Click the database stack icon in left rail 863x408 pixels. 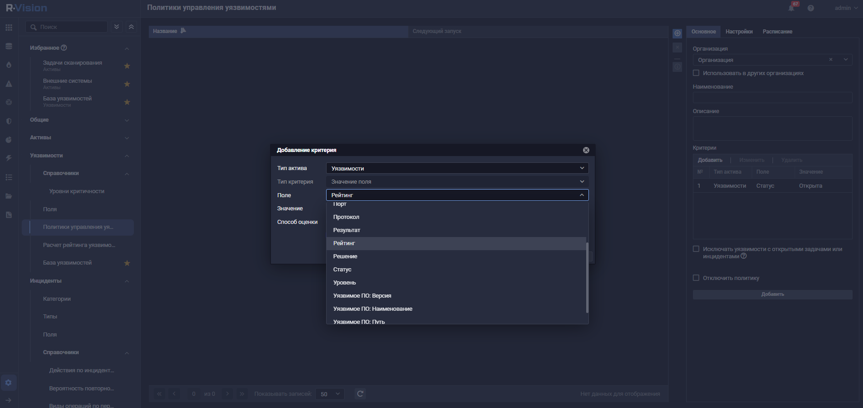pos(9,46)
